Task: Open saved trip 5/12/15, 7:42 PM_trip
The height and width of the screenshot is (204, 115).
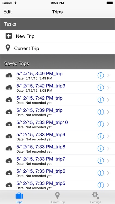Action: (x=57, y=100)
